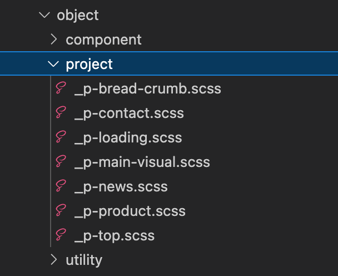Expand the component folder chevron
Screen dimensions: 338x276
pyautogui.click(x=53, y=40)
